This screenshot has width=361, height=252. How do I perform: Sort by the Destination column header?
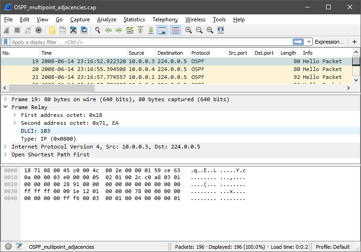(x=173, y=53)
